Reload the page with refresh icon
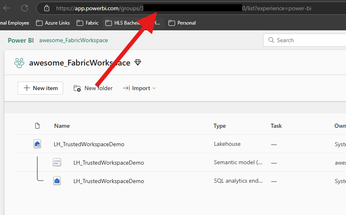The image size is (346, 215). coord(25,8)
